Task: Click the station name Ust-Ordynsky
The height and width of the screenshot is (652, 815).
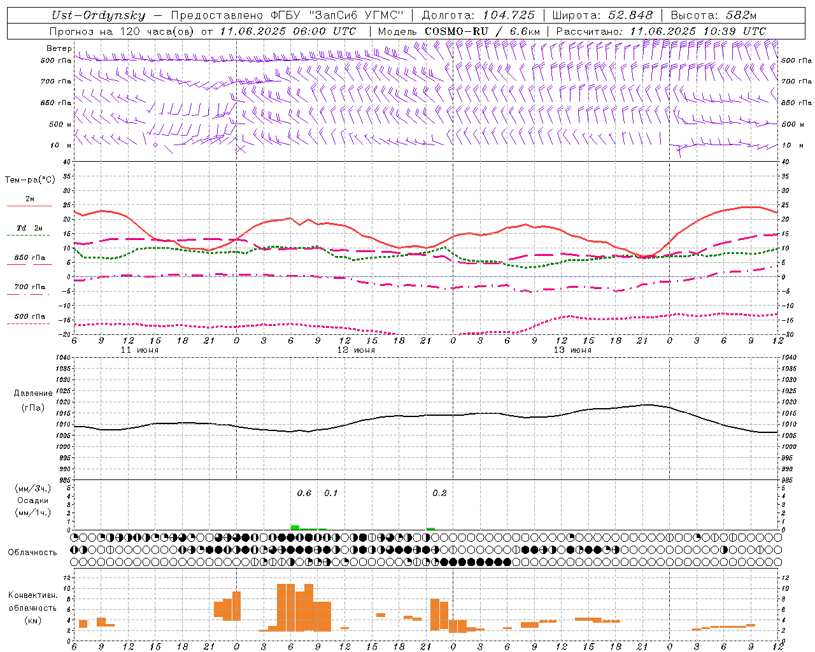Action: point(98,15)
